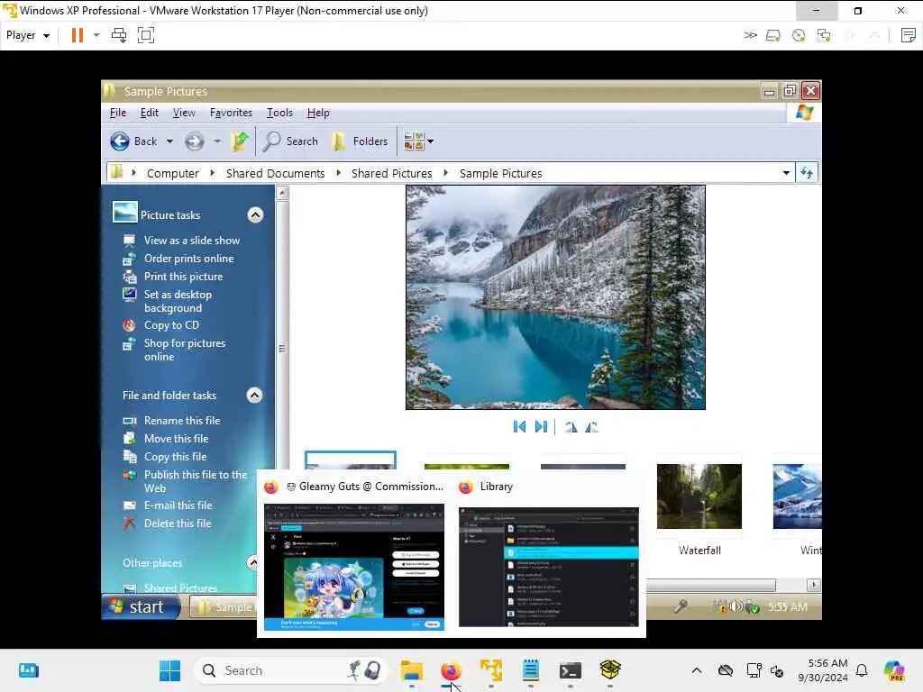Open the Edit menu
The height and width of the screenshot is (692, 923).
point(149,113)
